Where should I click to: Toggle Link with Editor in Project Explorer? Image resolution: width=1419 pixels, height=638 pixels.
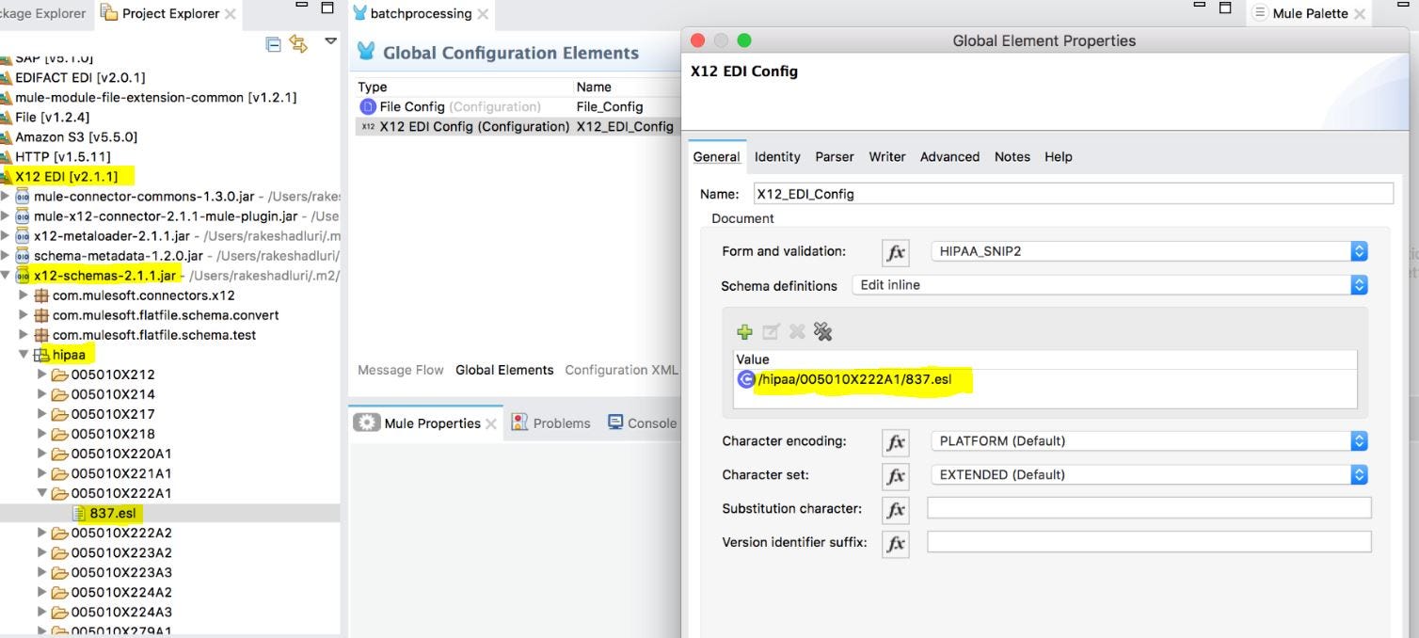click(296, 43)
